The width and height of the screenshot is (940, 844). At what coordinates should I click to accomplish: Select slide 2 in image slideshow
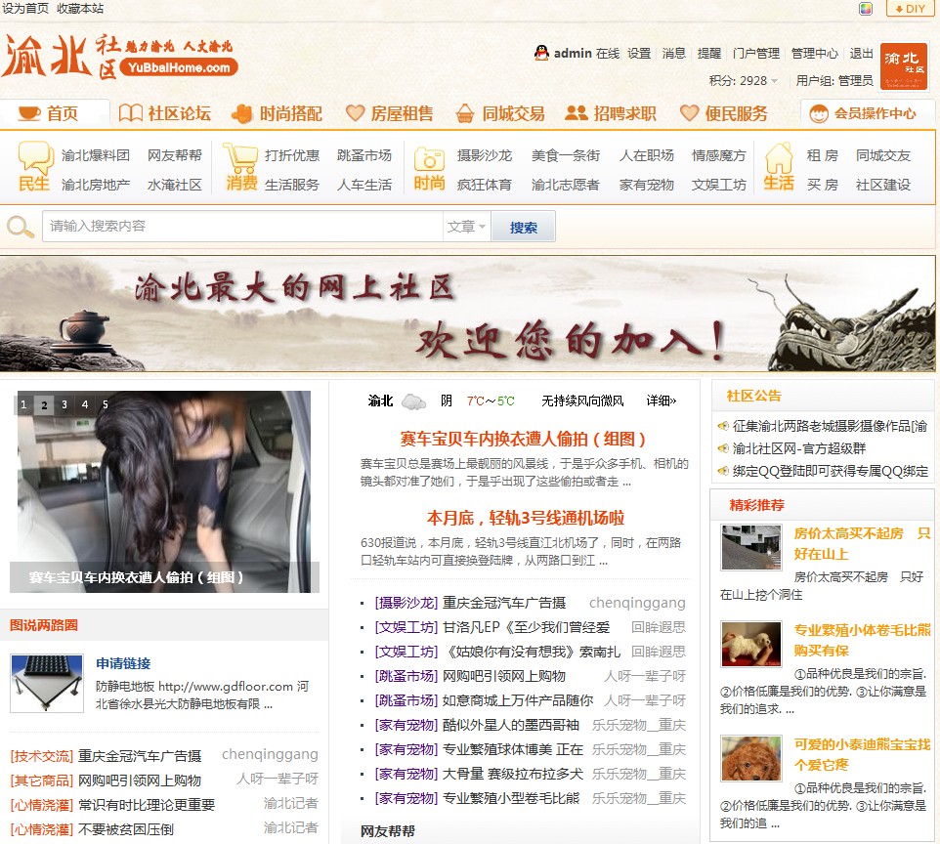(44, 404)
